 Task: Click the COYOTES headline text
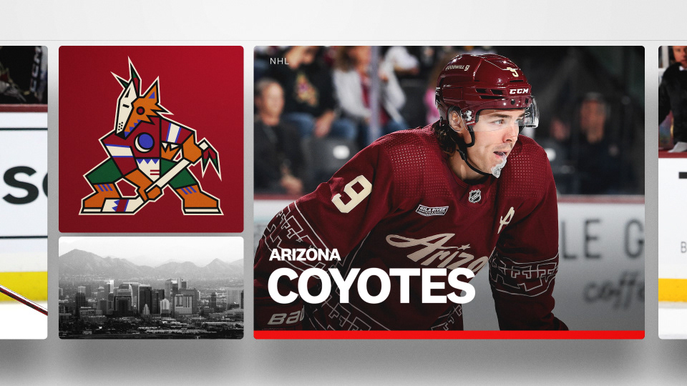click(x=371, y=286)
